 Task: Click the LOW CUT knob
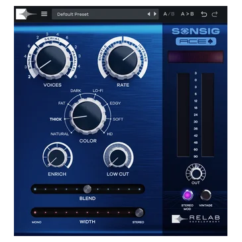(118, 157)
